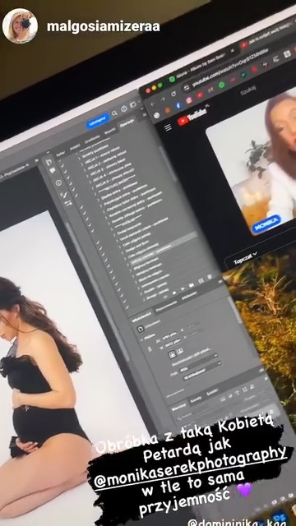Open malgosiamizeraa profile picture
The image size is (296, 526).
(x=20, y=25)
